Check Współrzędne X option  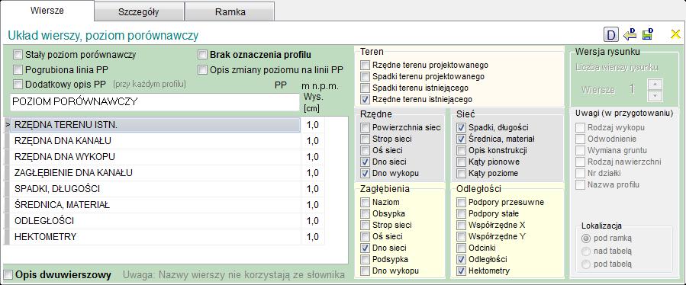tap(461, 225)
